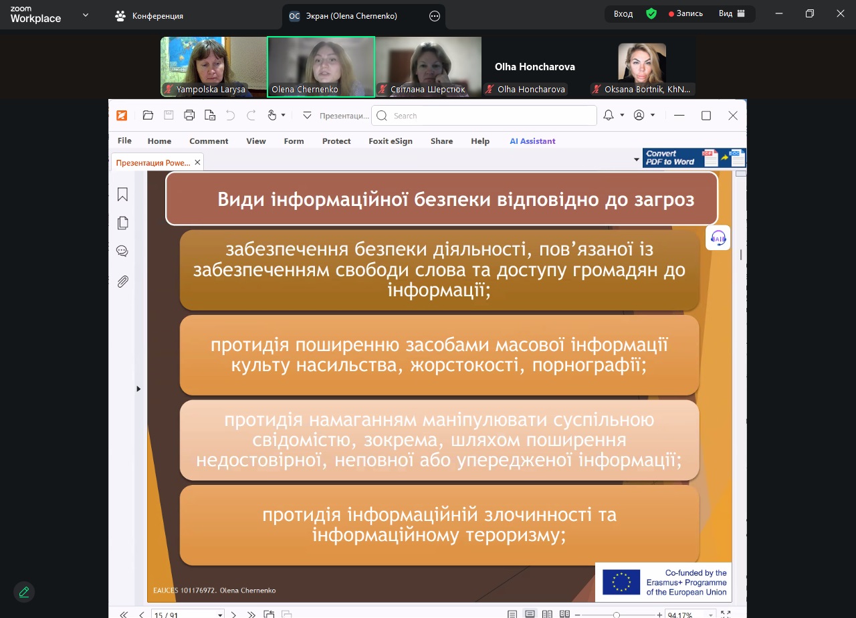The width and height of the screenshot is (856, 618).
Task: Open the Comments panel in the sidebar
Action: [122, 251]
